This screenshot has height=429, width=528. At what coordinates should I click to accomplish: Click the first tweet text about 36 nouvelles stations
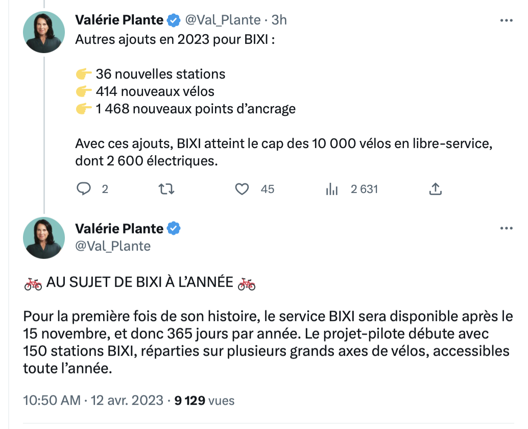coord(160,74)
